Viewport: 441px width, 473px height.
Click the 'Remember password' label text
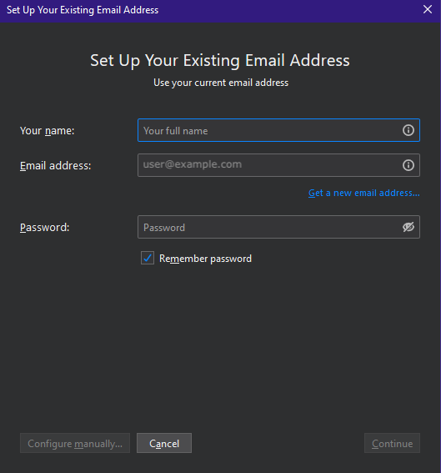pos(205,259)
